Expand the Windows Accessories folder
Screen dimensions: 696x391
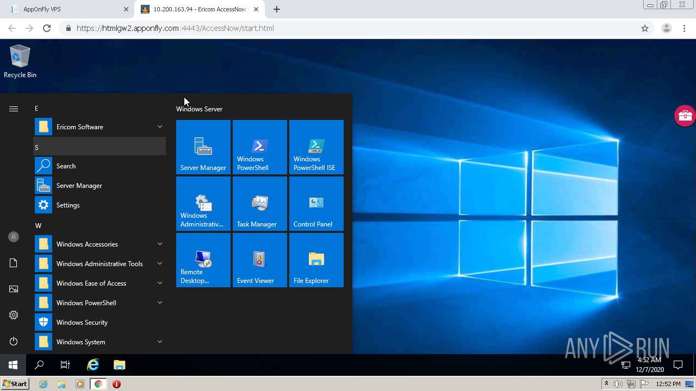click(100, 244)
